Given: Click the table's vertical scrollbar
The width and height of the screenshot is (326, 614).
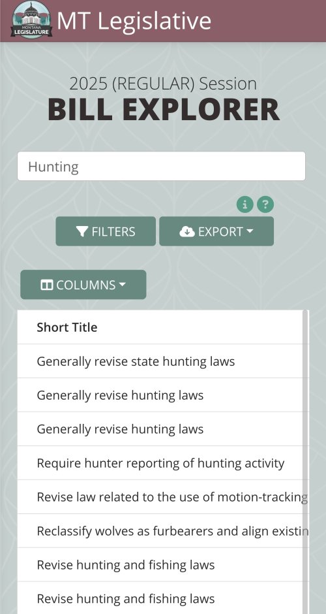Looking at the screenshot, I should 306,462.
